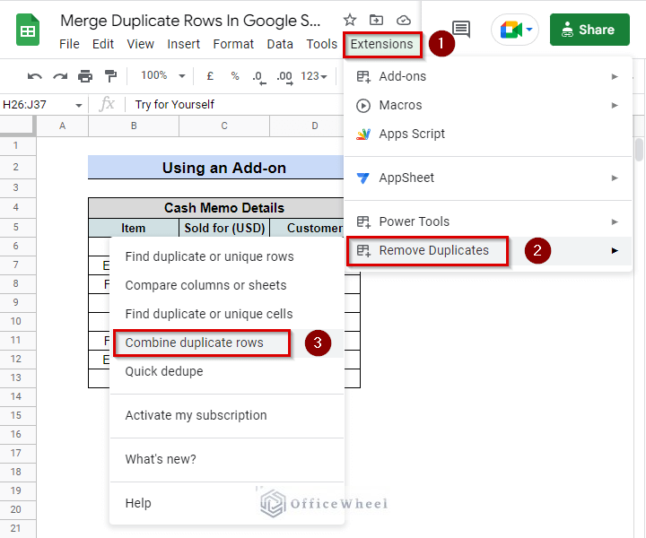Click the Extensions menu
Image resolution: width=646 pixels, height=538 pixels.
coord(382,44)
